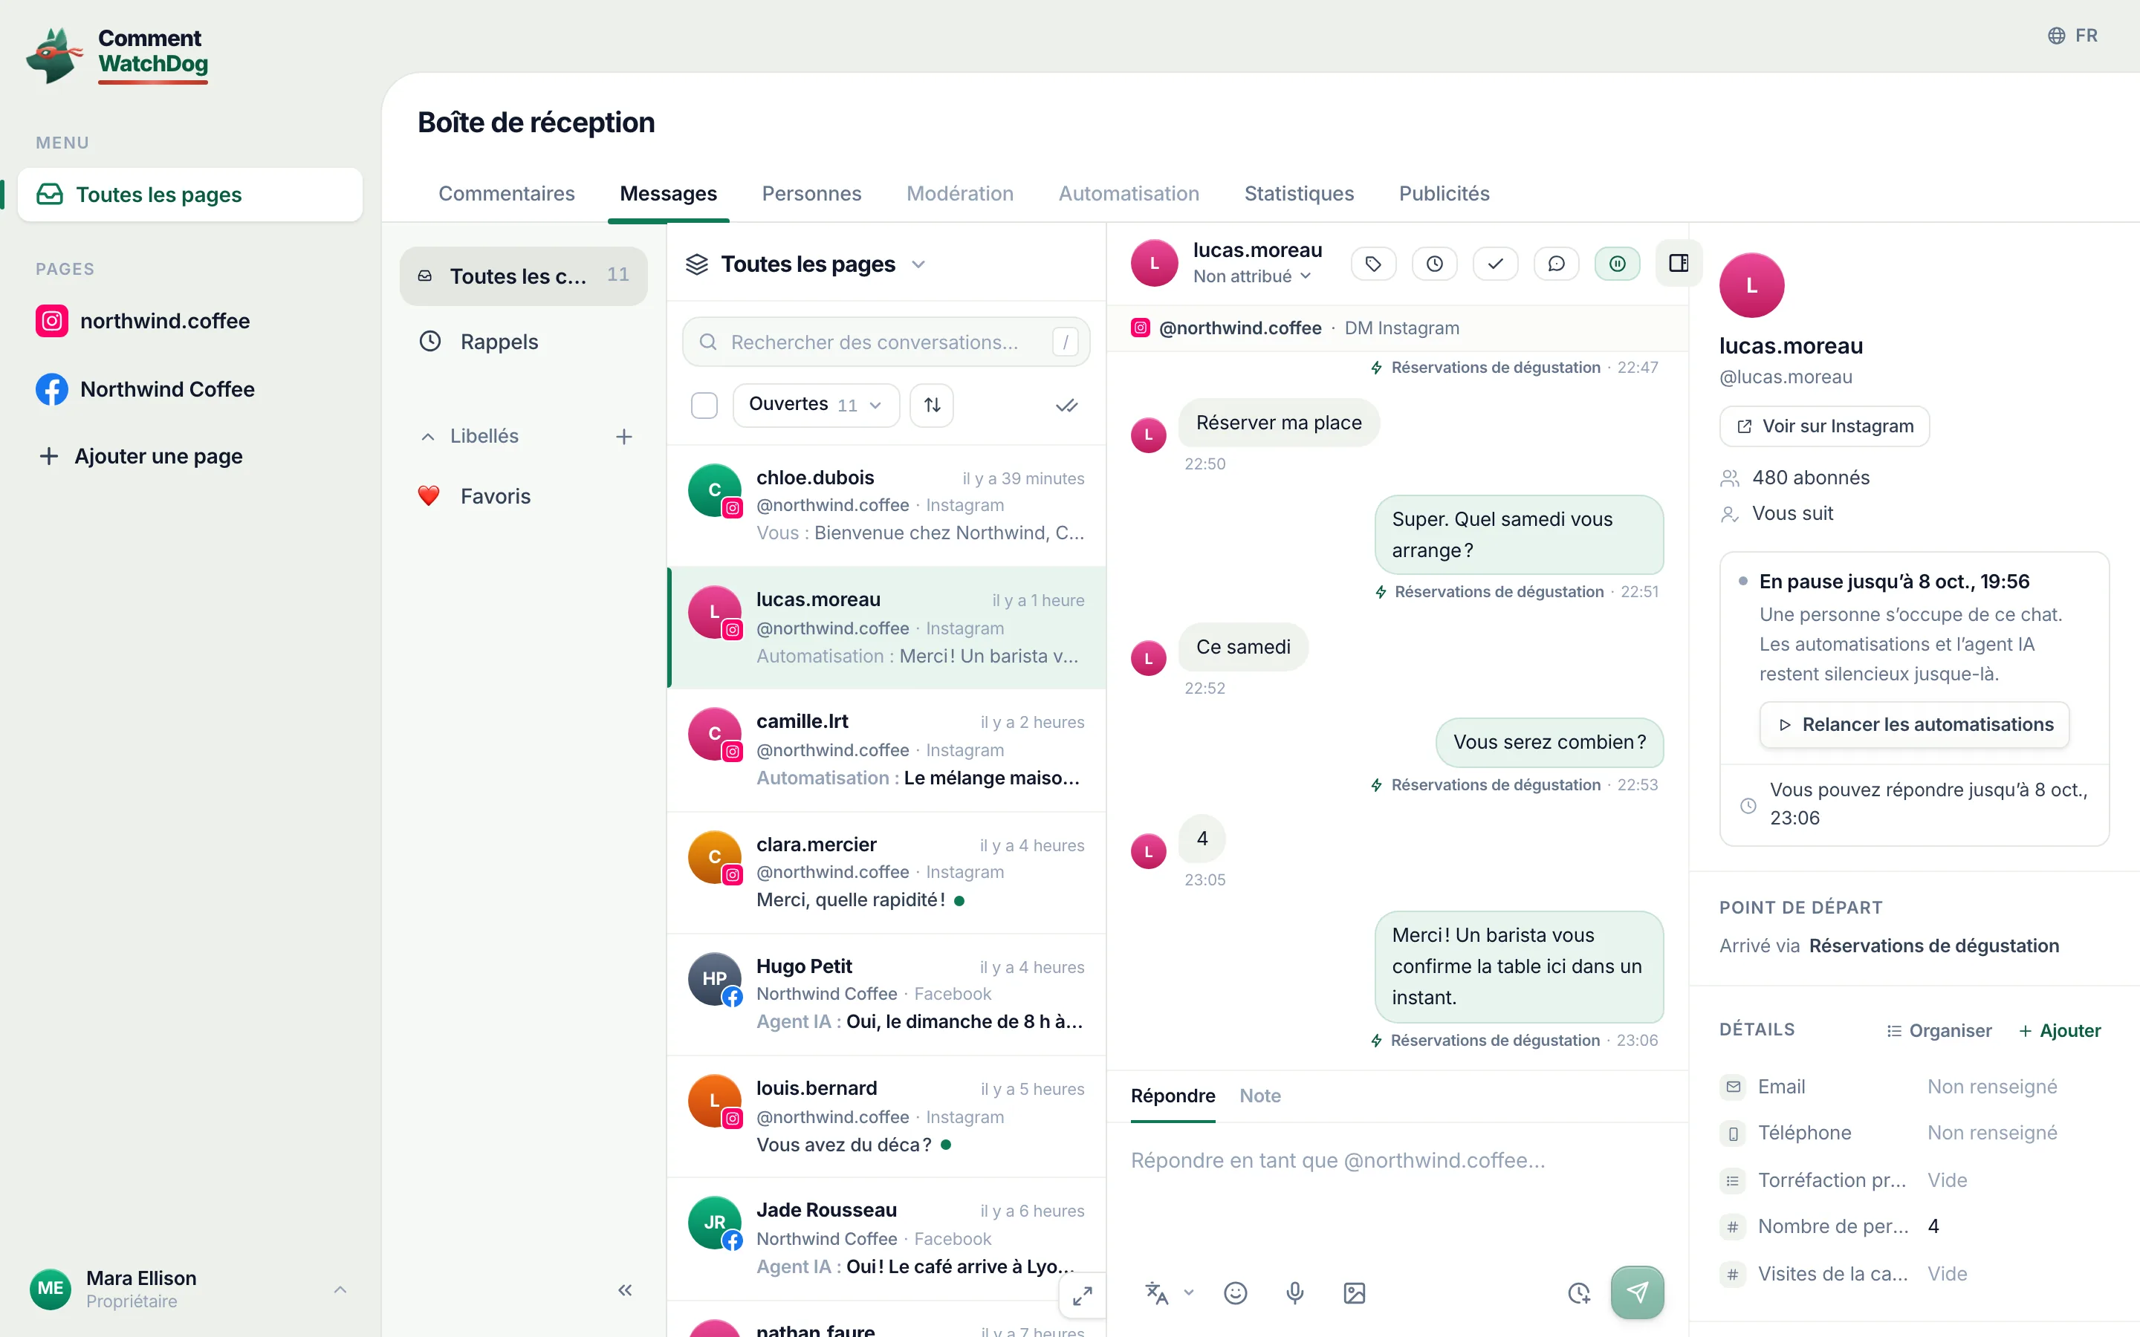Switch to the Personnes tab
This screenshot has height=1337, width=2140.
point(811,194)
